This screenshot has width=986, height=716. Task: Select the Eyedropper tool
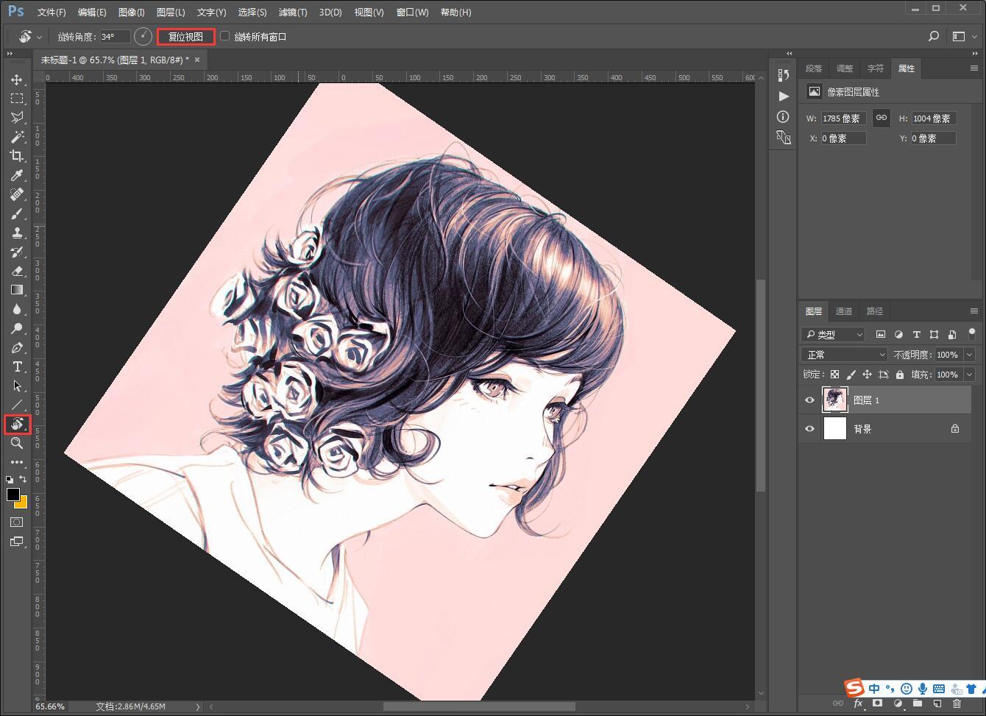[x=16, y=175]
